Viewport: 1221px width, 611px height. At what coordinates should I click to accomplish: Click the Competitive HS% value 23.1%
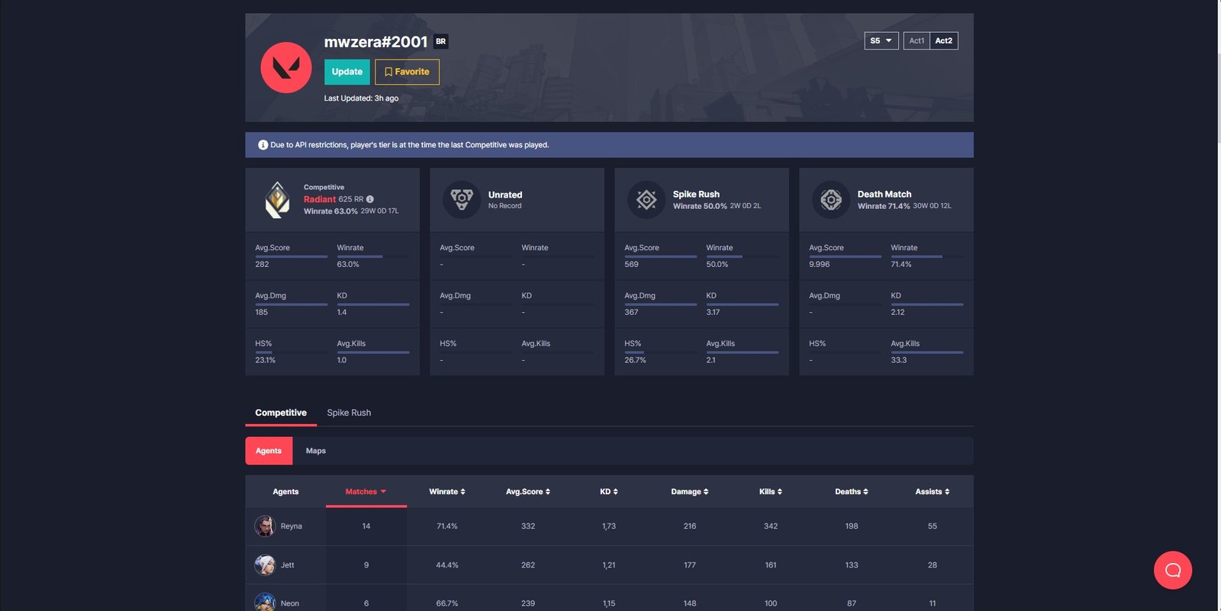[265, 360]
